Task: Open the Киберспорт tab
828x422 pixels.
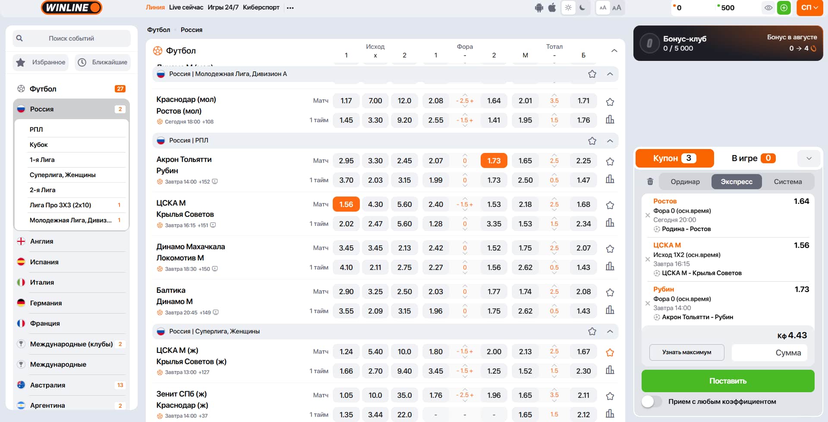Action: pyautogui.click(x=261, y=7)
